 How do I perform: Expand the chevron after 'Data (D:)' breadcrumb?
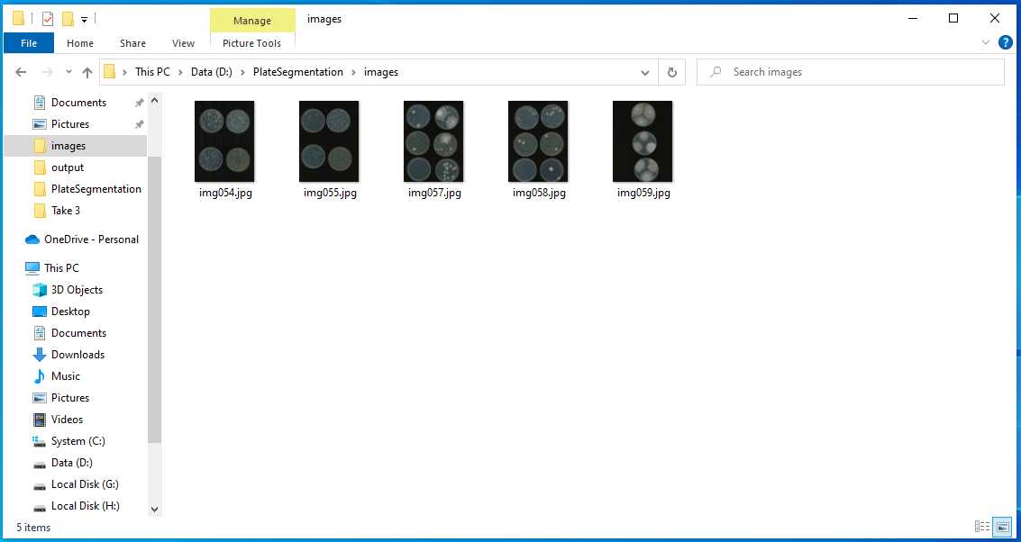pos(243,72)
